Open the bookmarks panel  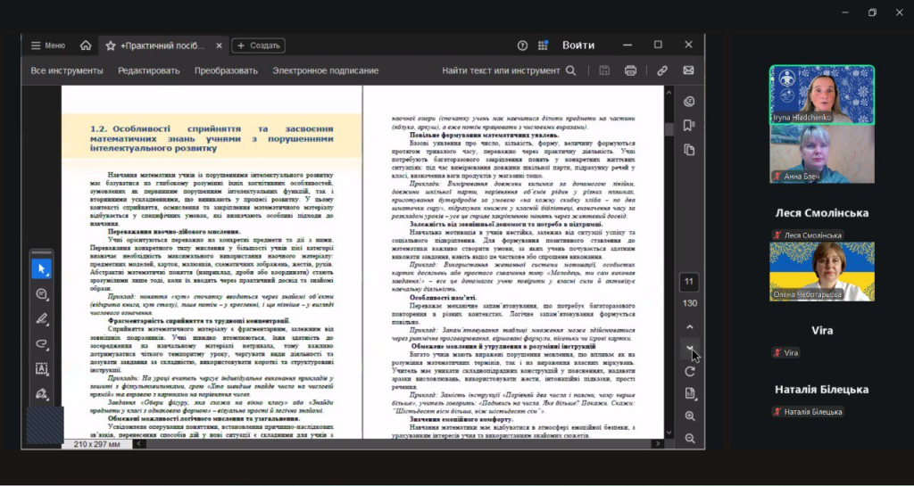point(689,126)
